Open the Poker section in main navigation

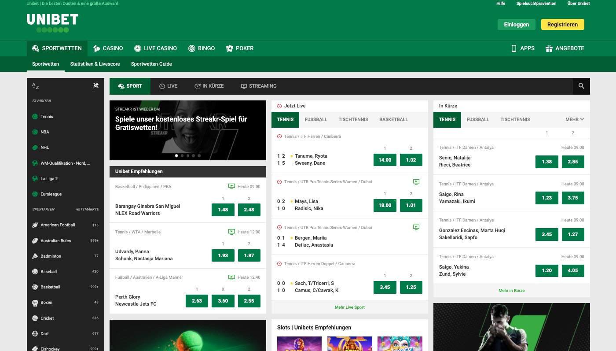click(240, 48)
